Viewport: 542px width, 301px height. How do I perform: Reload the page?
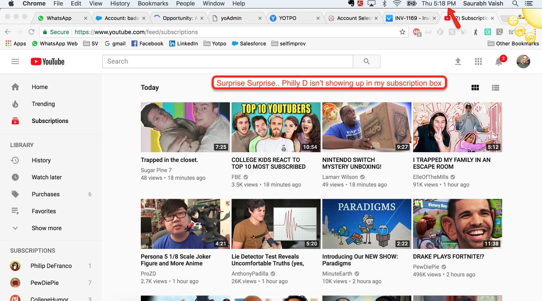click(x=31, y=32)
